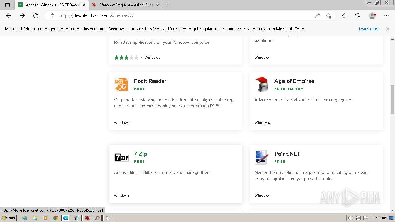Close the IrfanView FAQ tab

tap(157, 5)
